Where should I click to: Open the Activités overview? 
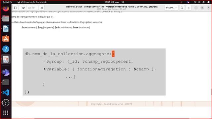(x=7, y=2)
